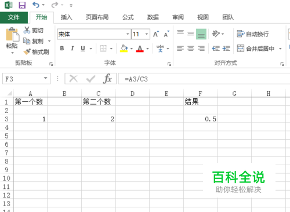
Task: Apply the red font color A
Action: point(140,49)
